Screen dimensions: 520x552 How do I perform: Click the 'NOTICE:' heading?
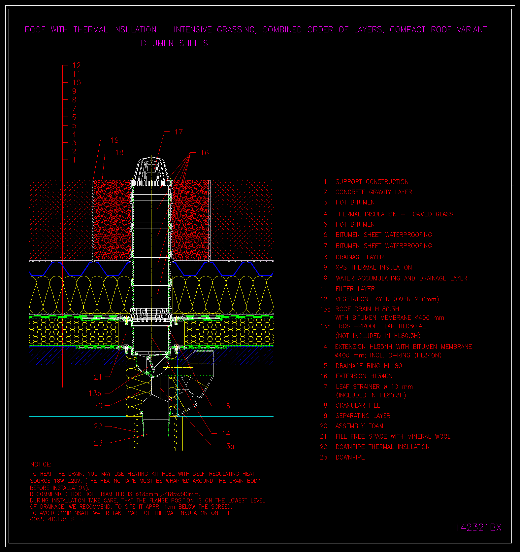point(41,464)
